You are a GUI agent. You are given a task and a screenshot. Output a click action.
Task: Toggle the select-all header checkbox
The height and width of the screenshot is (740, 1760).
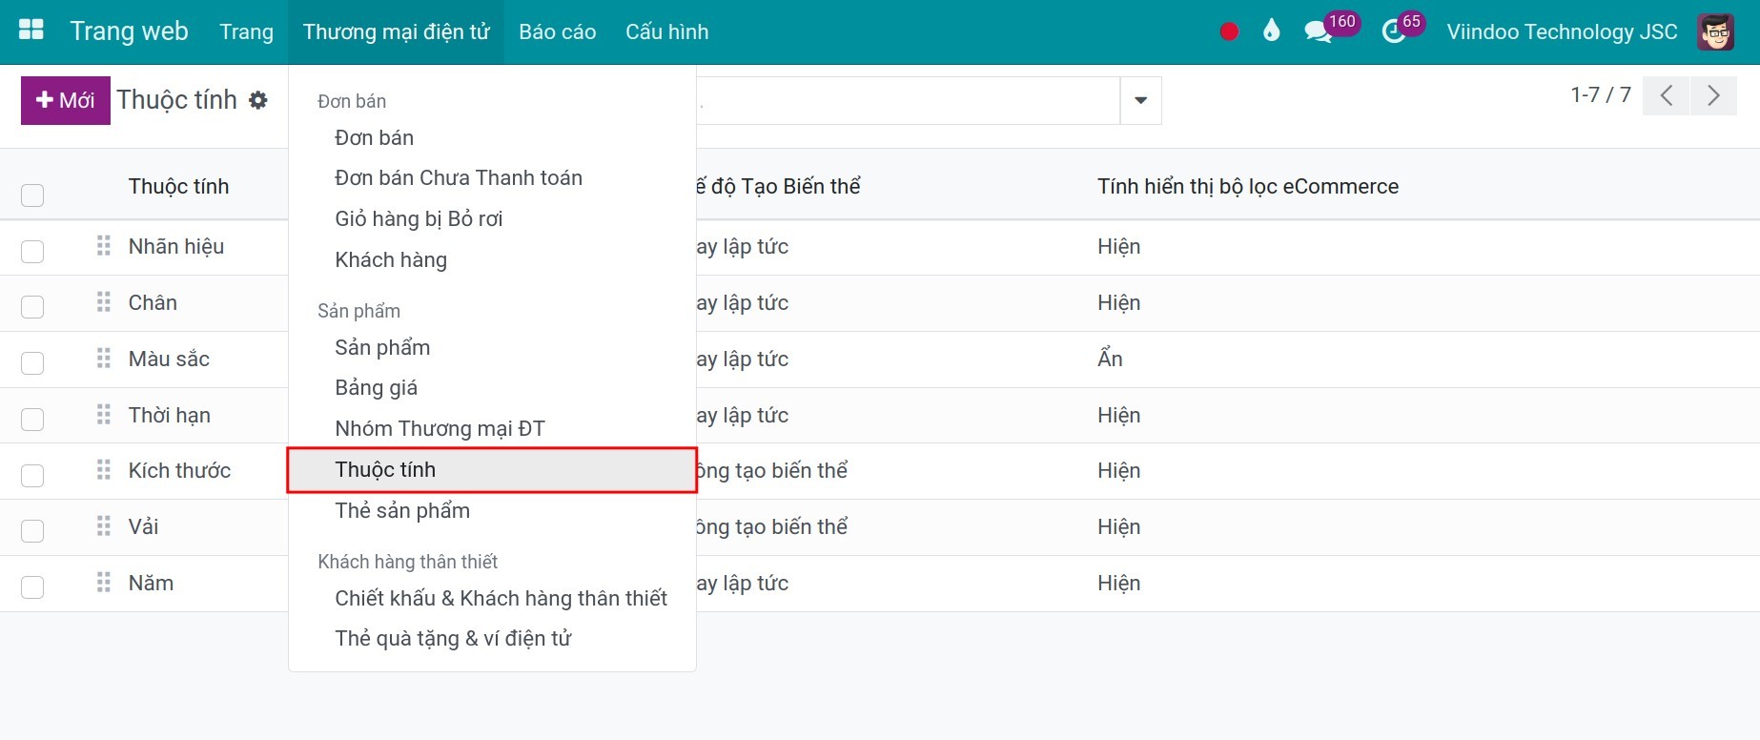click(x=32, y=195)
